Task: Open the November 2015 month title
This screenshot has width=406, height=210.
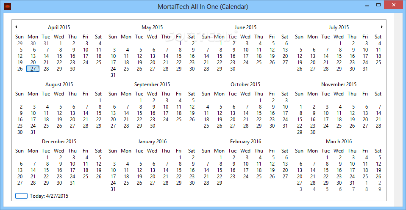Action: coord(339,85)
